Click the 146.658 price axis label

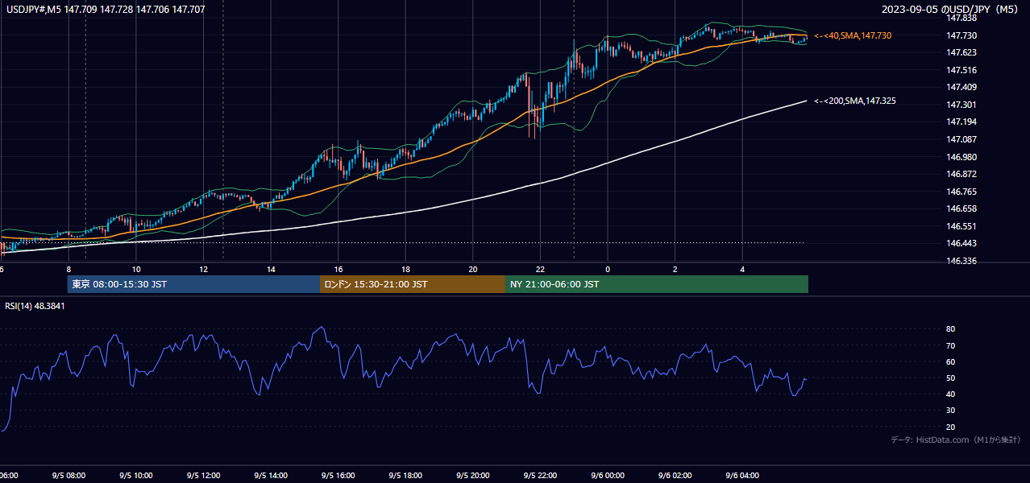[961, 208]
